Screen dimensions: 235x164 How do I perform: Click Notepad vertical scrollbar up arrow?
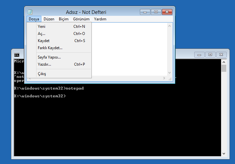pos(169,26)
